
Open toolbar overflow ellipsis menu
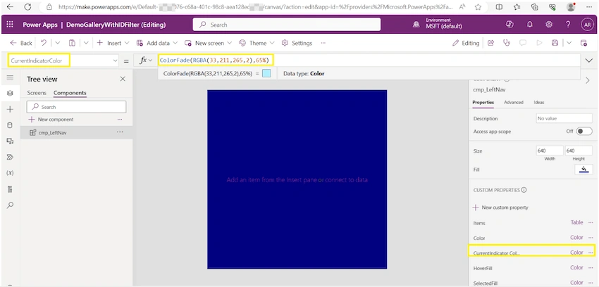click(323, 43)
